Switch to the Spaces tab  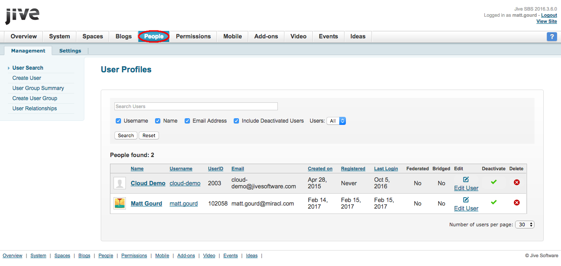pos(93,37)
